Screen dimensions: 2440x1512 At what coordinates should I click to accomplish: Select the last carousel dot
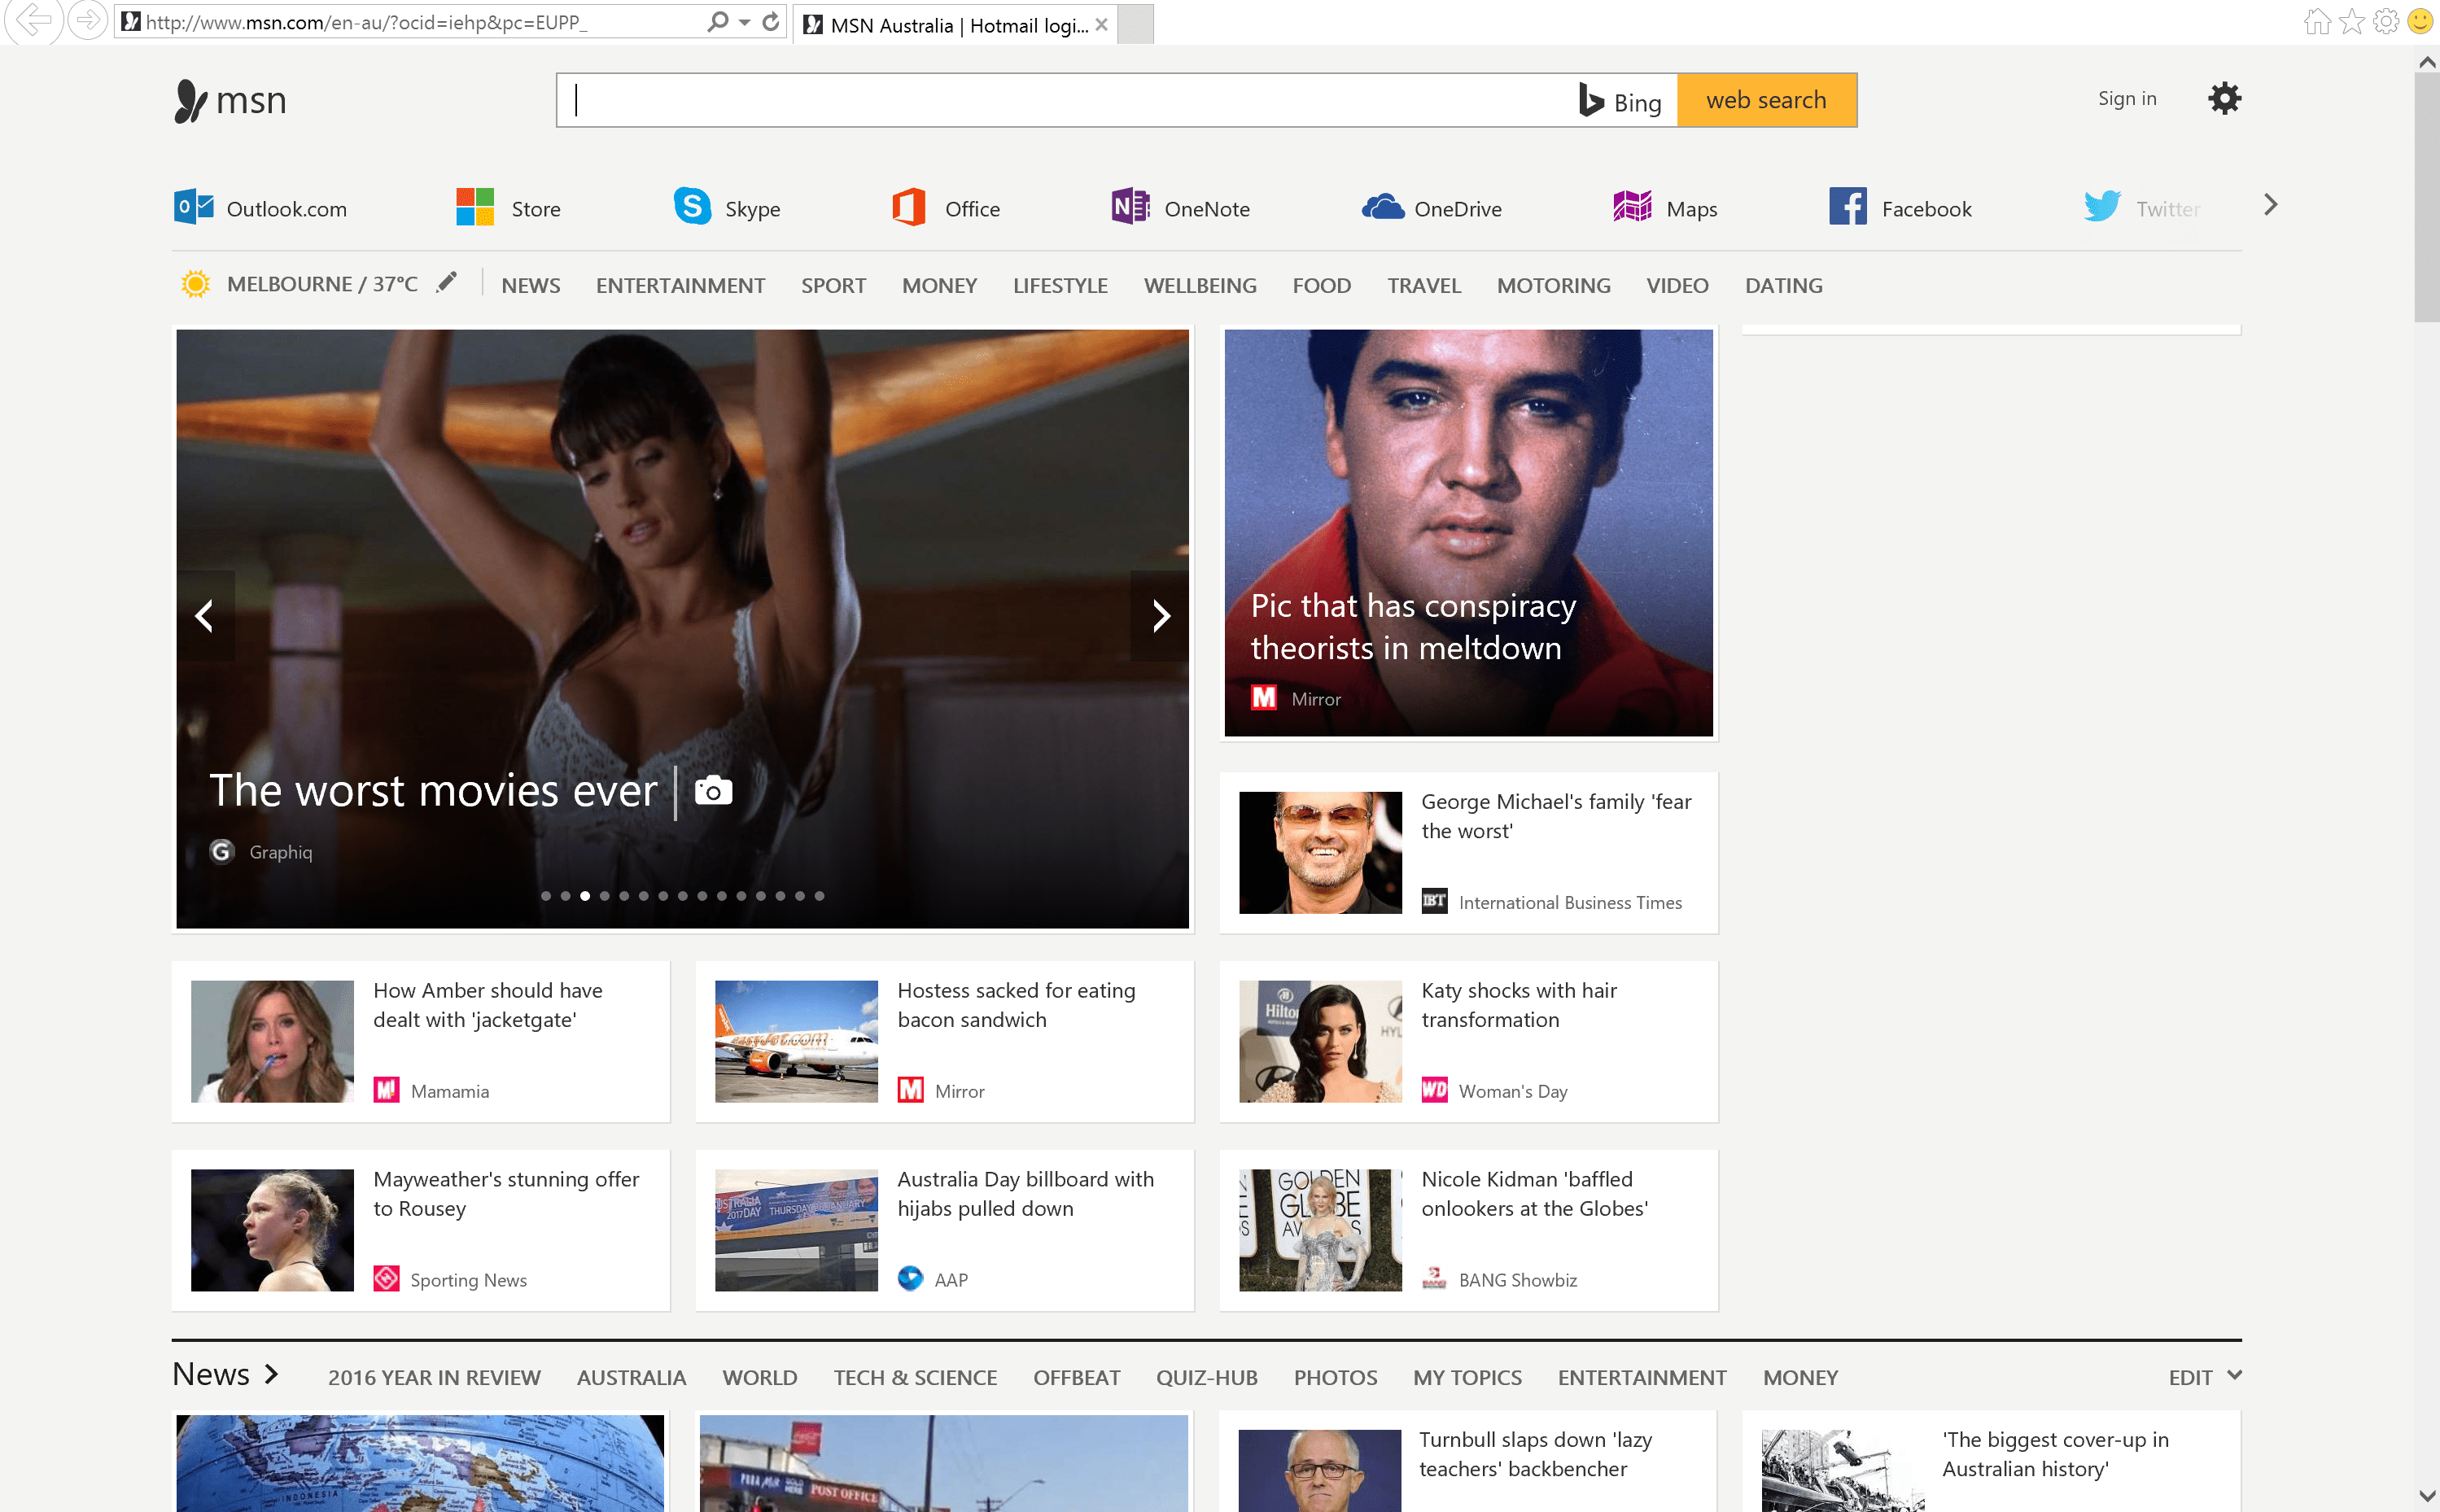point(819,896)
